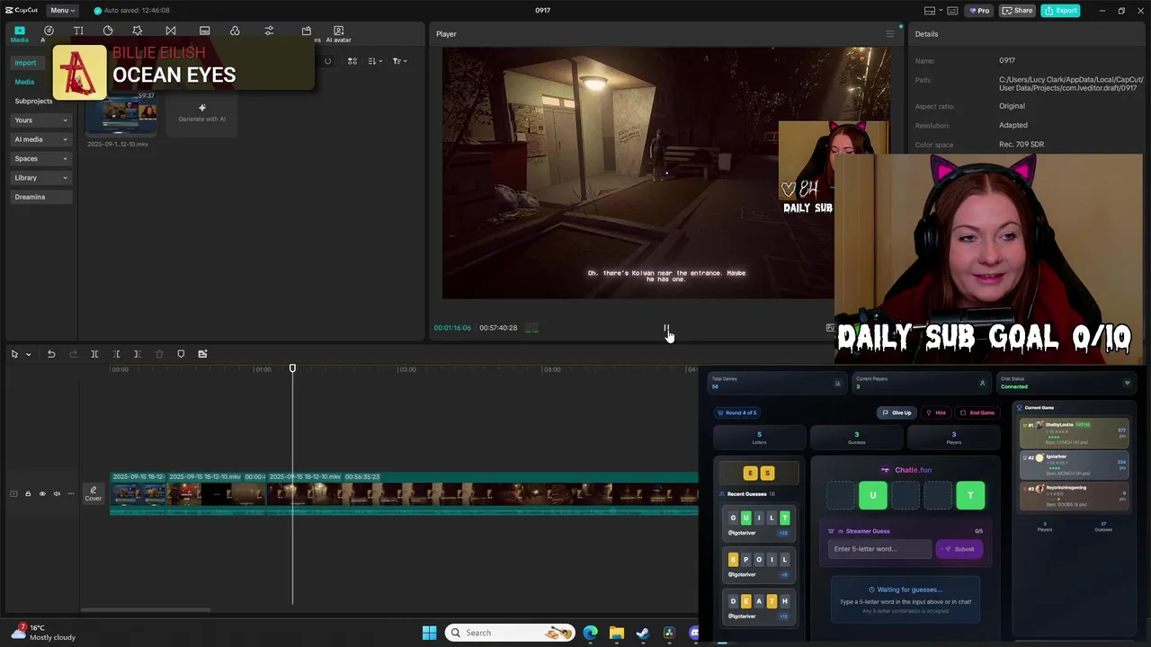Open File Explorer from taskbar

[x=616, y=633]
